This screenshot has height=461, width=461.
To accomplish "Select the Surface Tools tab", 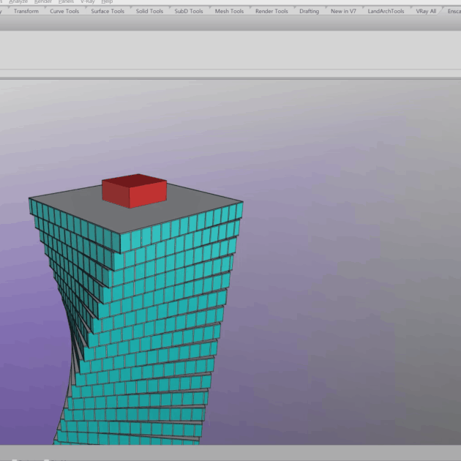I will pyautogui.click(x=108, y=12).
